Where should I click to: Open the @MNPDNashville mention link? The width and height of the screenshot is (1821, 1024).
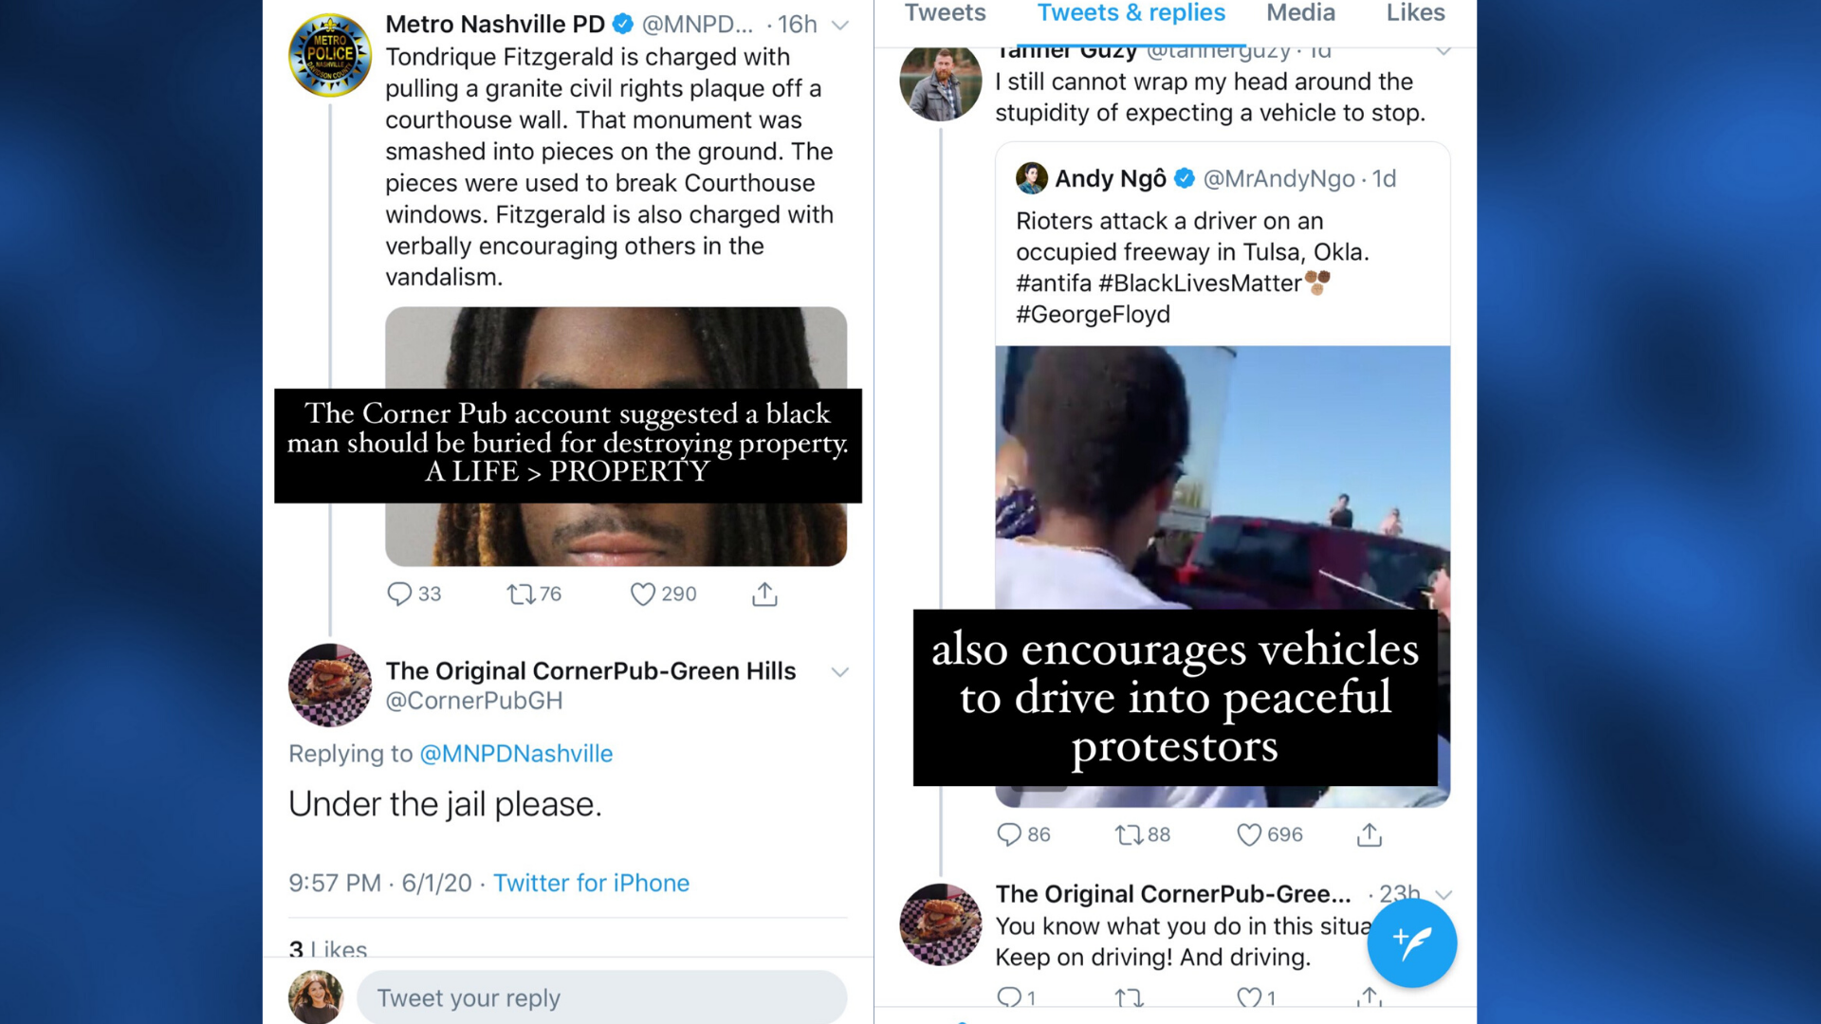(516, 754)
